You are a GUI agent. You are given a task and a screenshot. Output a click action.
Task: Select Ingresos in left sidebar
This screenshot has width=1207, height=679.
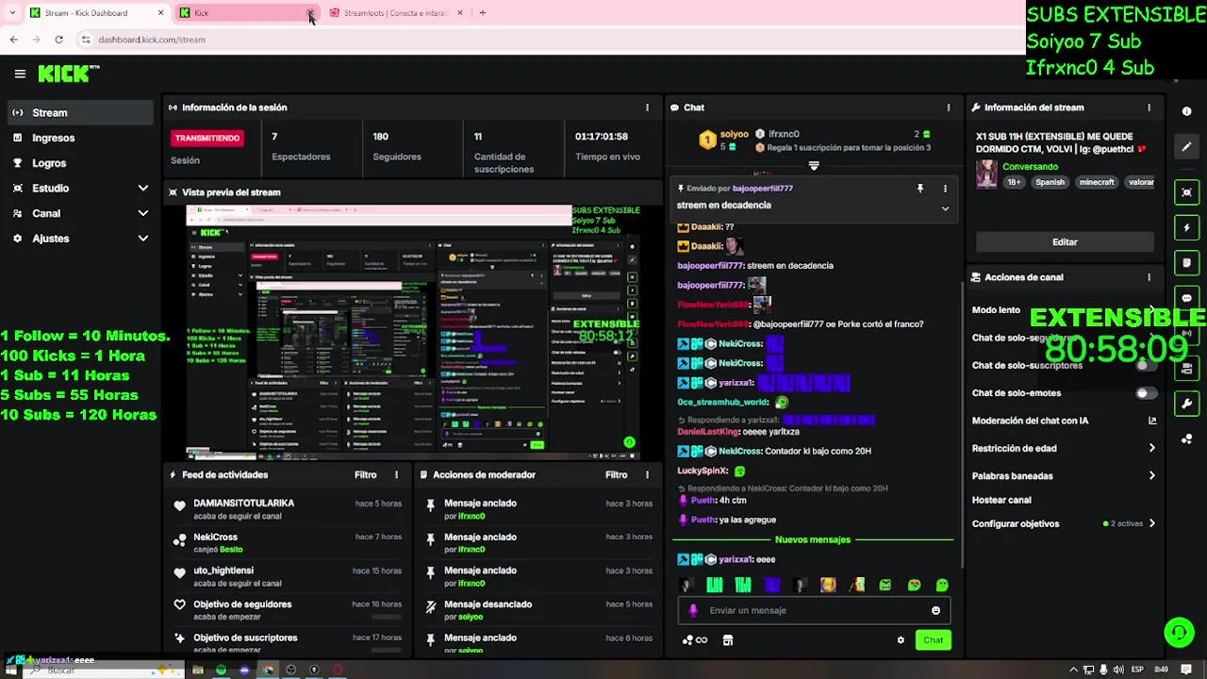[x=79, y=138]
